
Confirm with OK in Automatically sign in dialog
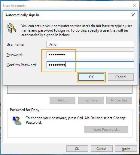tap(91, 77)
